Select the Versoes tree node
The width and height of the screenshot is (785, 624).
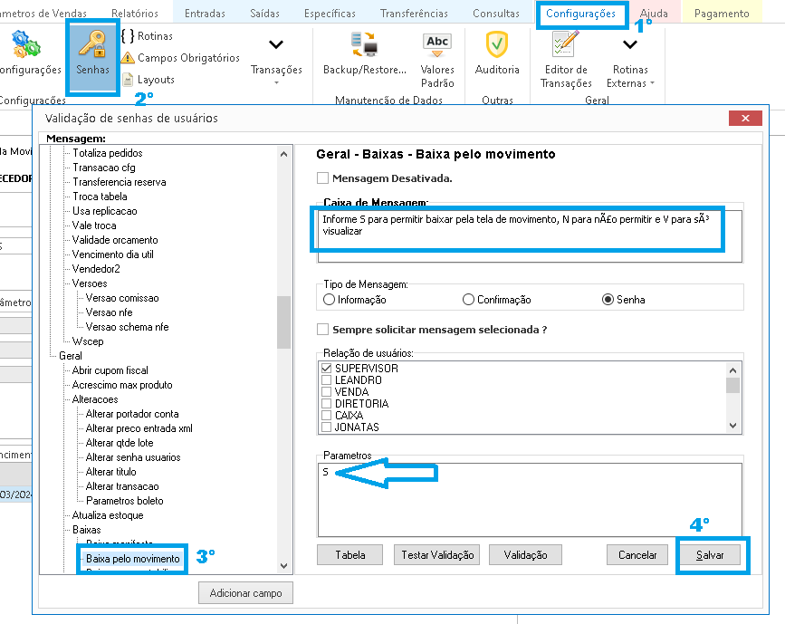(x=90, y=283)
